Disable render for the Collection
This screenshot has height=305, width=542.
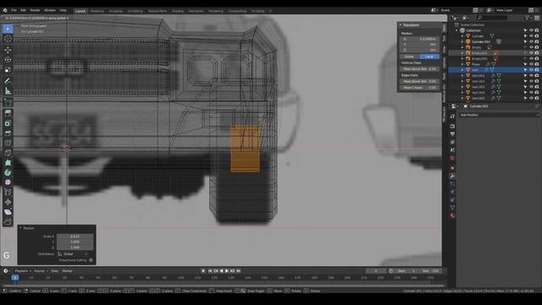tap(537, 30)
